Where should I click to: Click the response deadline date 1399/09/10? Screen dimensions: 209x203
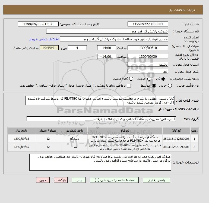point(148,48)
